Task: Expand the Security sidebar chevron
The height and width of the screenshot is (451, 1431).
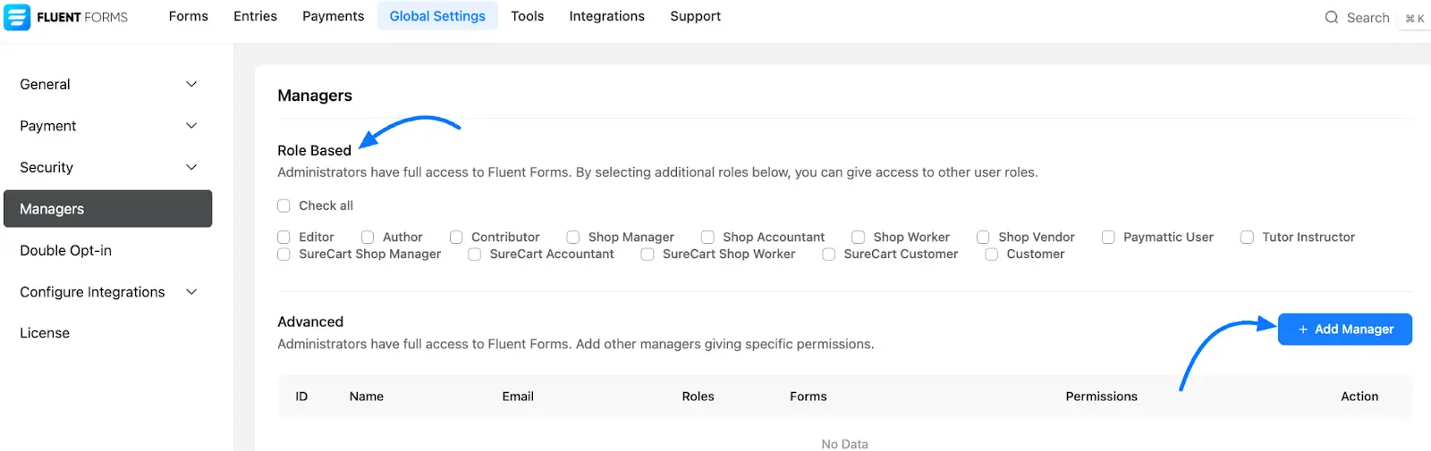Action: 191,167
